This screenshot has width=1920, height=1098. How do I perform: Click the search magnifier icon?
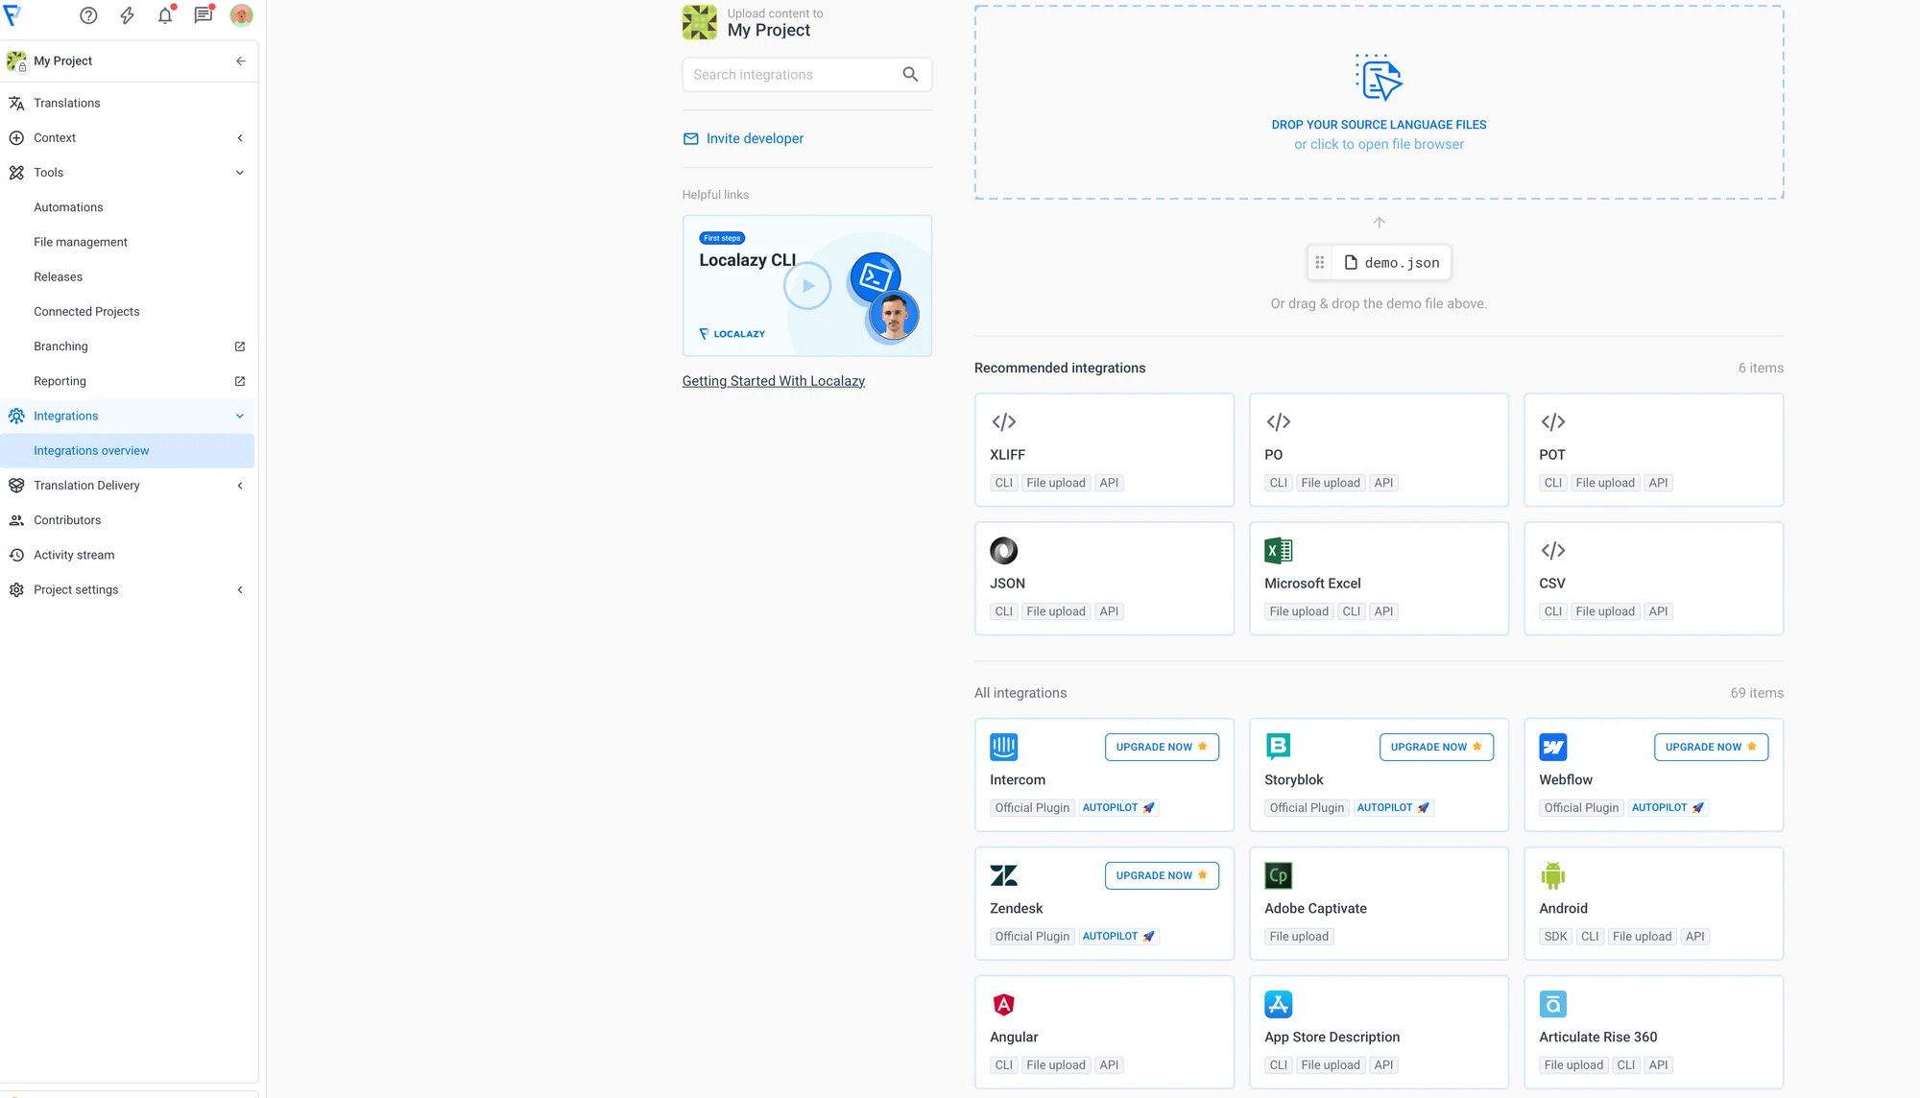[x=910, y=75]
